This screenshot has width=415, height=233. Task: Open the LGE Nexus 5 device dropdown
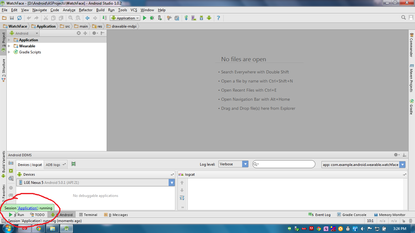coord(96,183)
